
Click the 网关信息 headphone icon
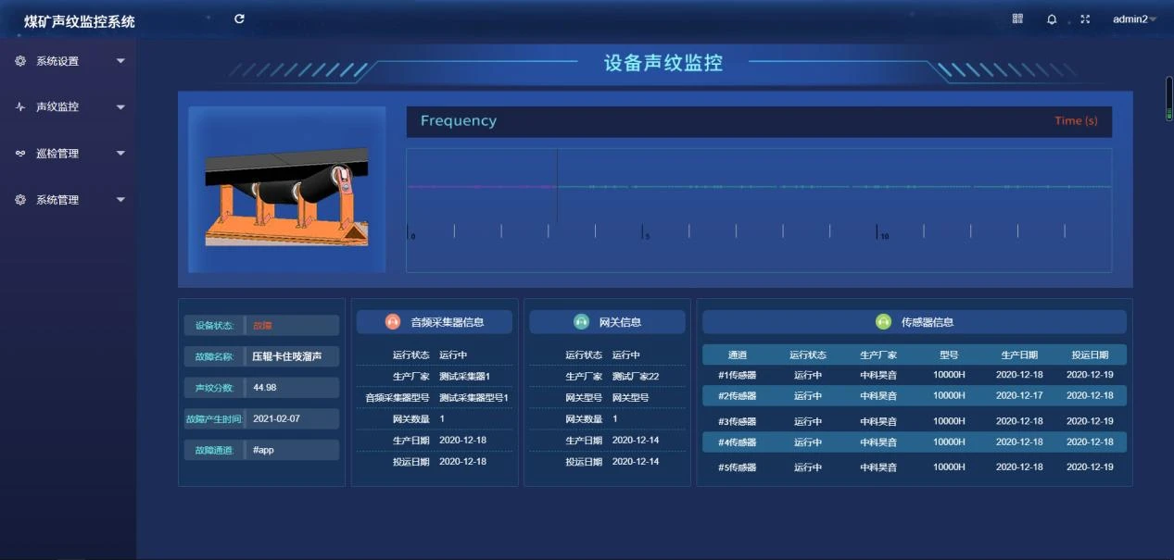pos(581,322)
